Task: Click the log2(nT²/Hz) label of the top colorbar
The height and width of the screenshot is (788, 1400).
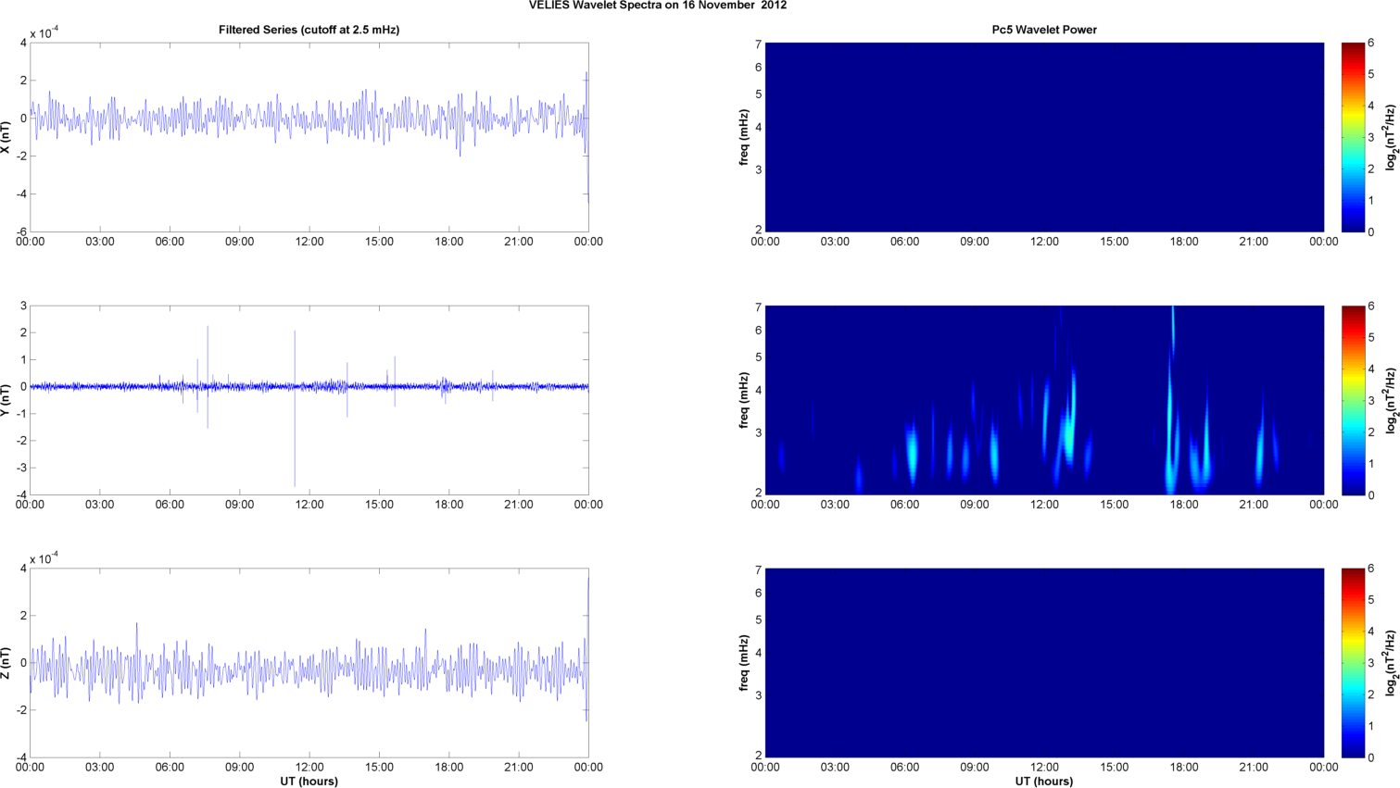Action: coord(1391,137)
